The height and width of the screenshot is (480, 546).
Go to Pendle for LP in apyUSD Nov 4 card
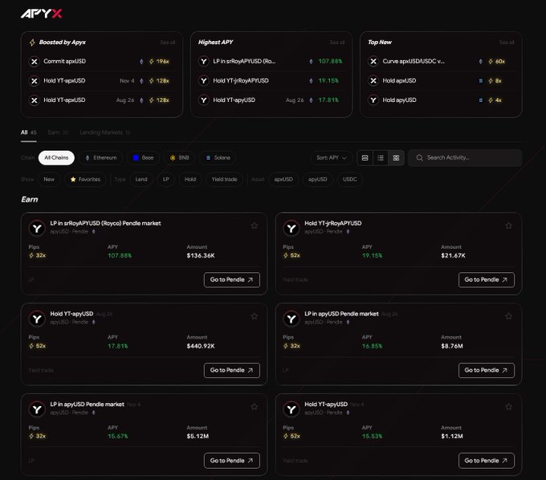(x=231, y=461)
